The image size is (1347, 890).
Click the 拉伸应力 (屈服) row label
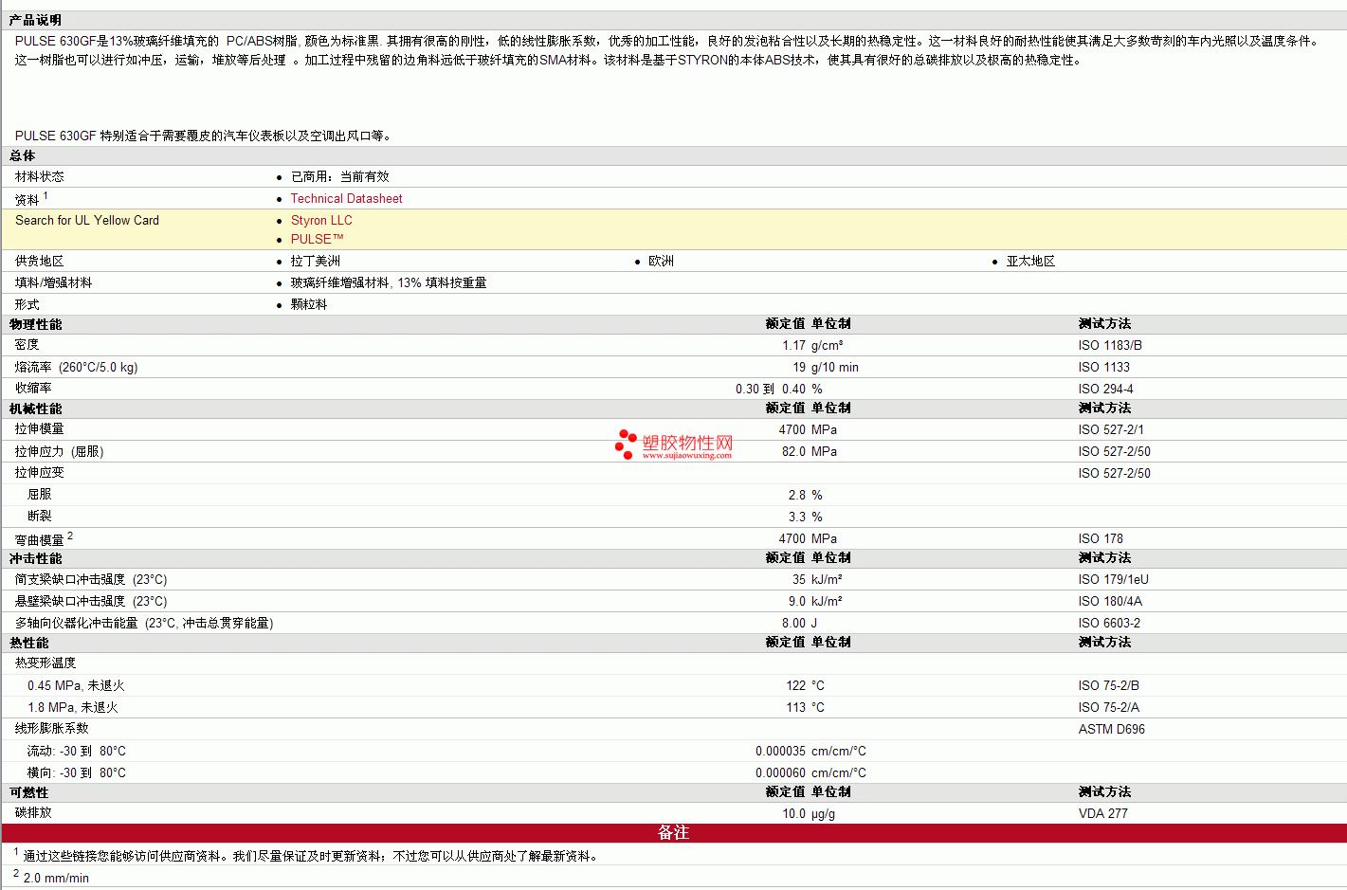(60, 452)
